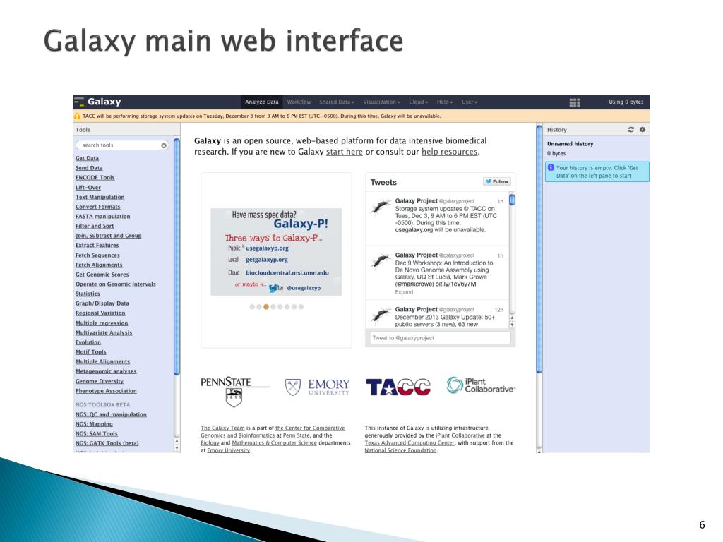Click the Emory University logo
The image size is (723, 542).
coord(317,387)
